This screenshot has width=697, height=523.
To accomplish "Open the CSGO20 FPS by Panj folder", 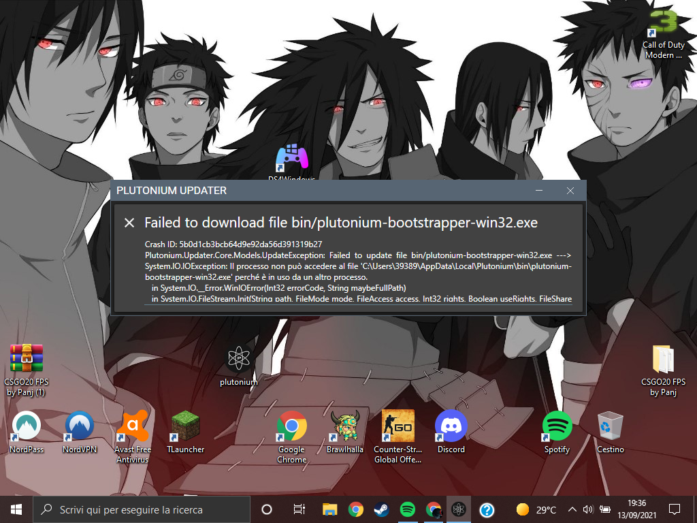I will (663, 370).
